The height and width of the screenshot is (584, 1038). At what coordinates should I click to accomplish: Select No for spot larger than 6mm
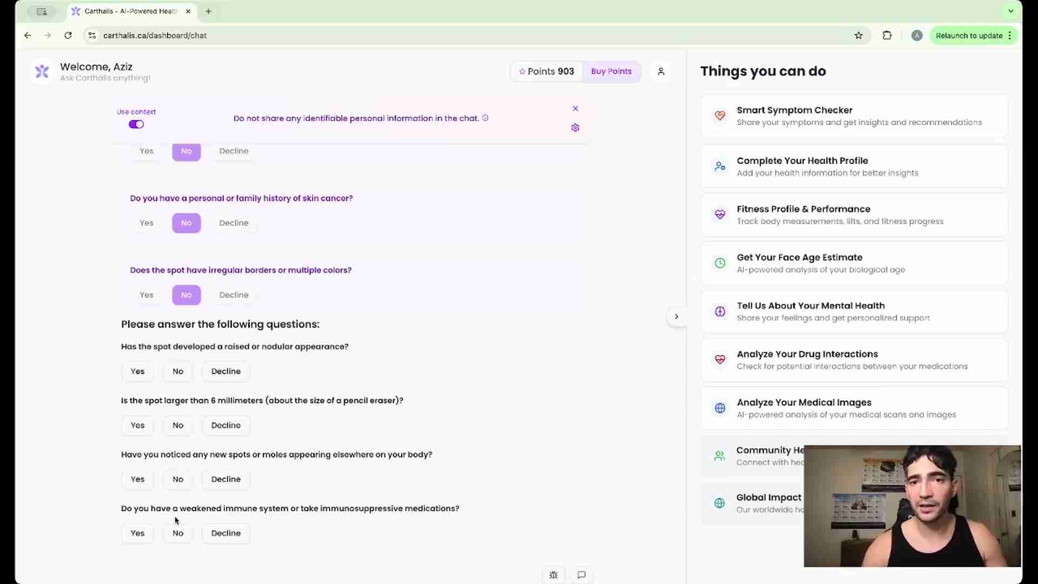pos(178,426)
